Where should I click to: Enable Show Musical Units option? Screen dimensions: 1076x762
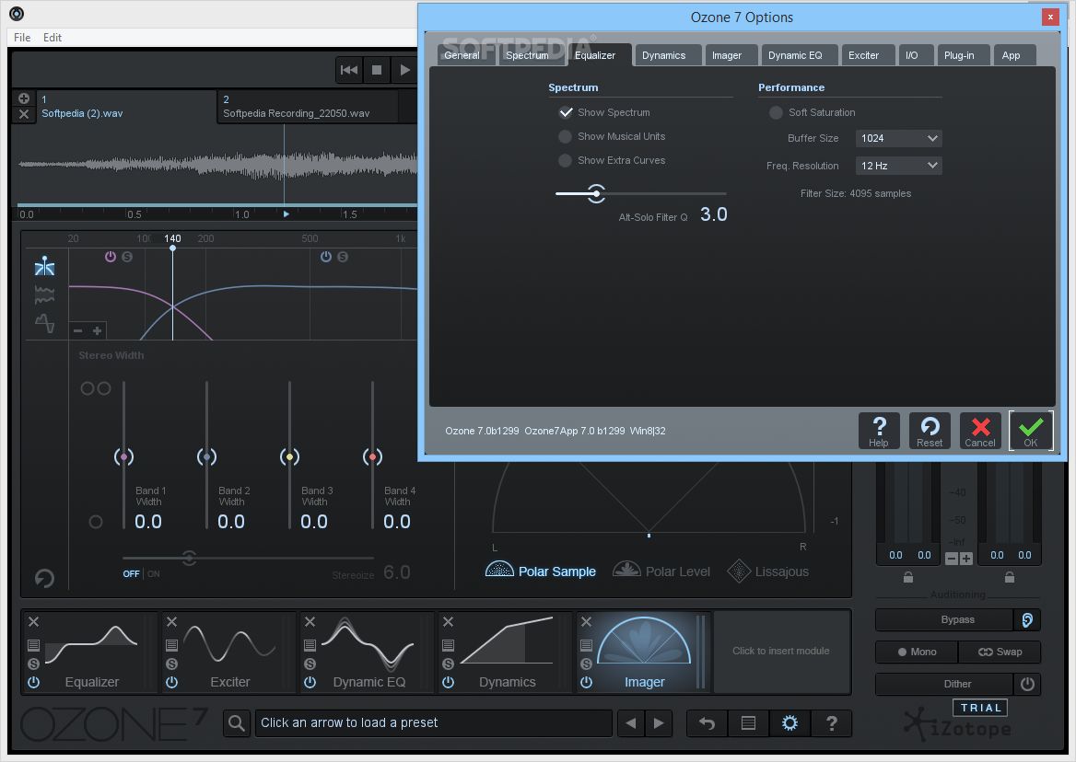point(565,136)
